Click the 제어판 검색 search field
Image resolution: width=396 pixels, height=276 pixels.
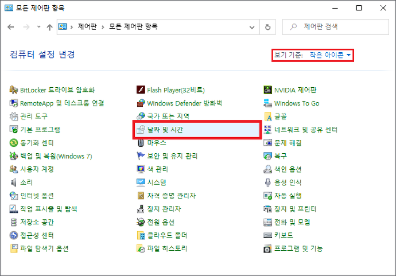[335, 27]
